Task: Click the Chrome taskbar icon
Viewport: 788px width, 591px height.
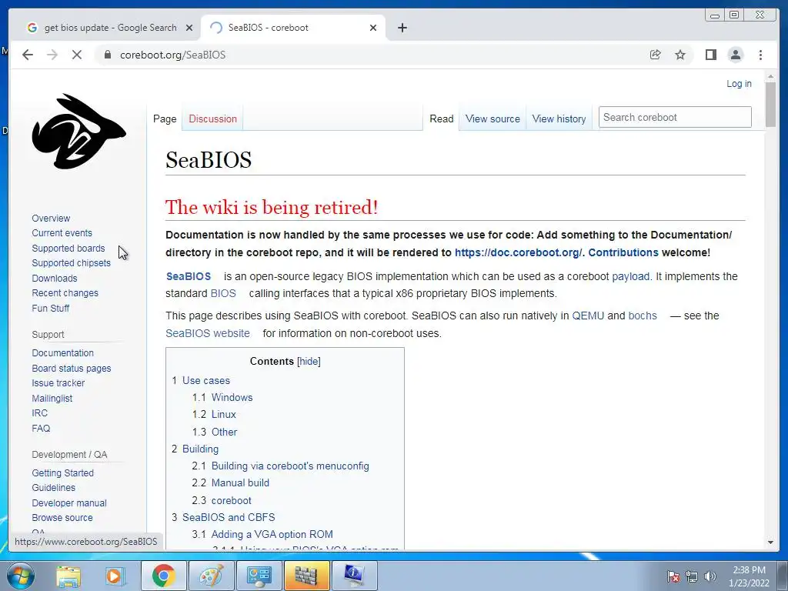Action: click(x=163, y=576)
